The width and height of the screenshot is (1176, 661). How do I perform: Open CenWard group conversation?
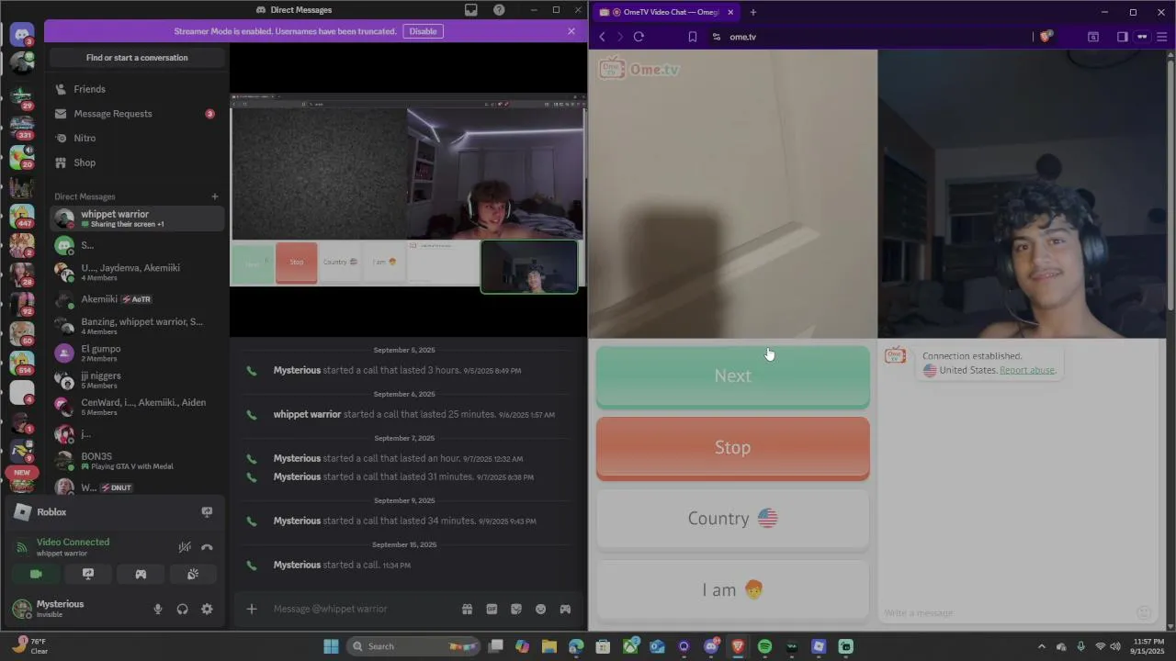click(137, 407)
